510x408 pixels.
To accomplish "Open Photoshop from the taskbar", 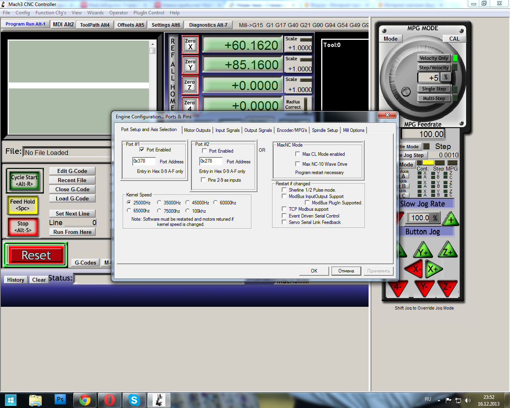I will pos(60,399).
